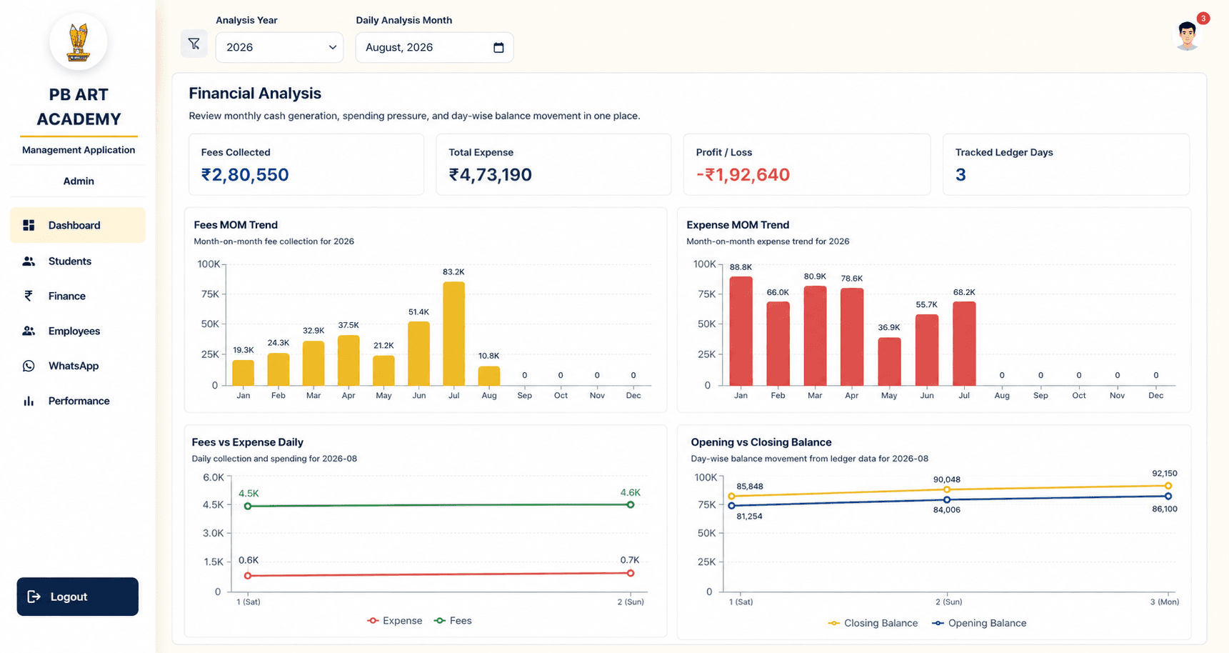Click the closing balance point 90,048

[x=947, y=489]
